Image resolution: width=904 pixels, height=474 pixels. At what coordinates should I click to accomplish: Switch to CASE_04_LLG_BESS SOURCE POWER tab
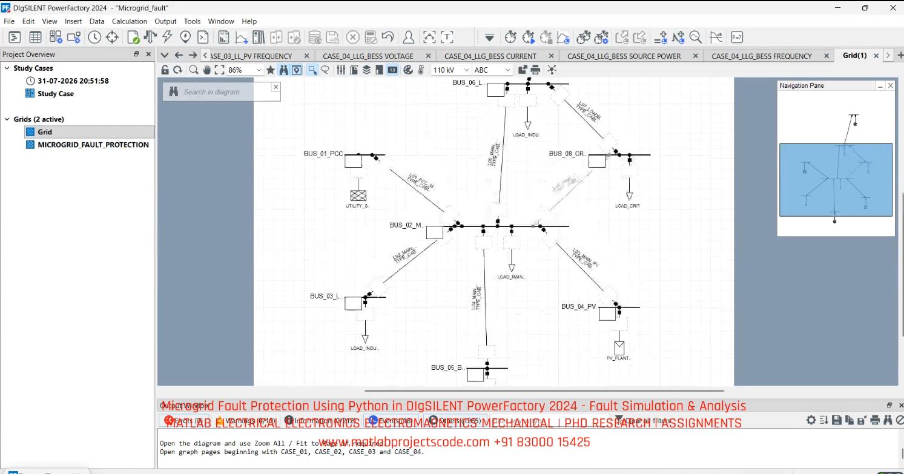[624, 56]
